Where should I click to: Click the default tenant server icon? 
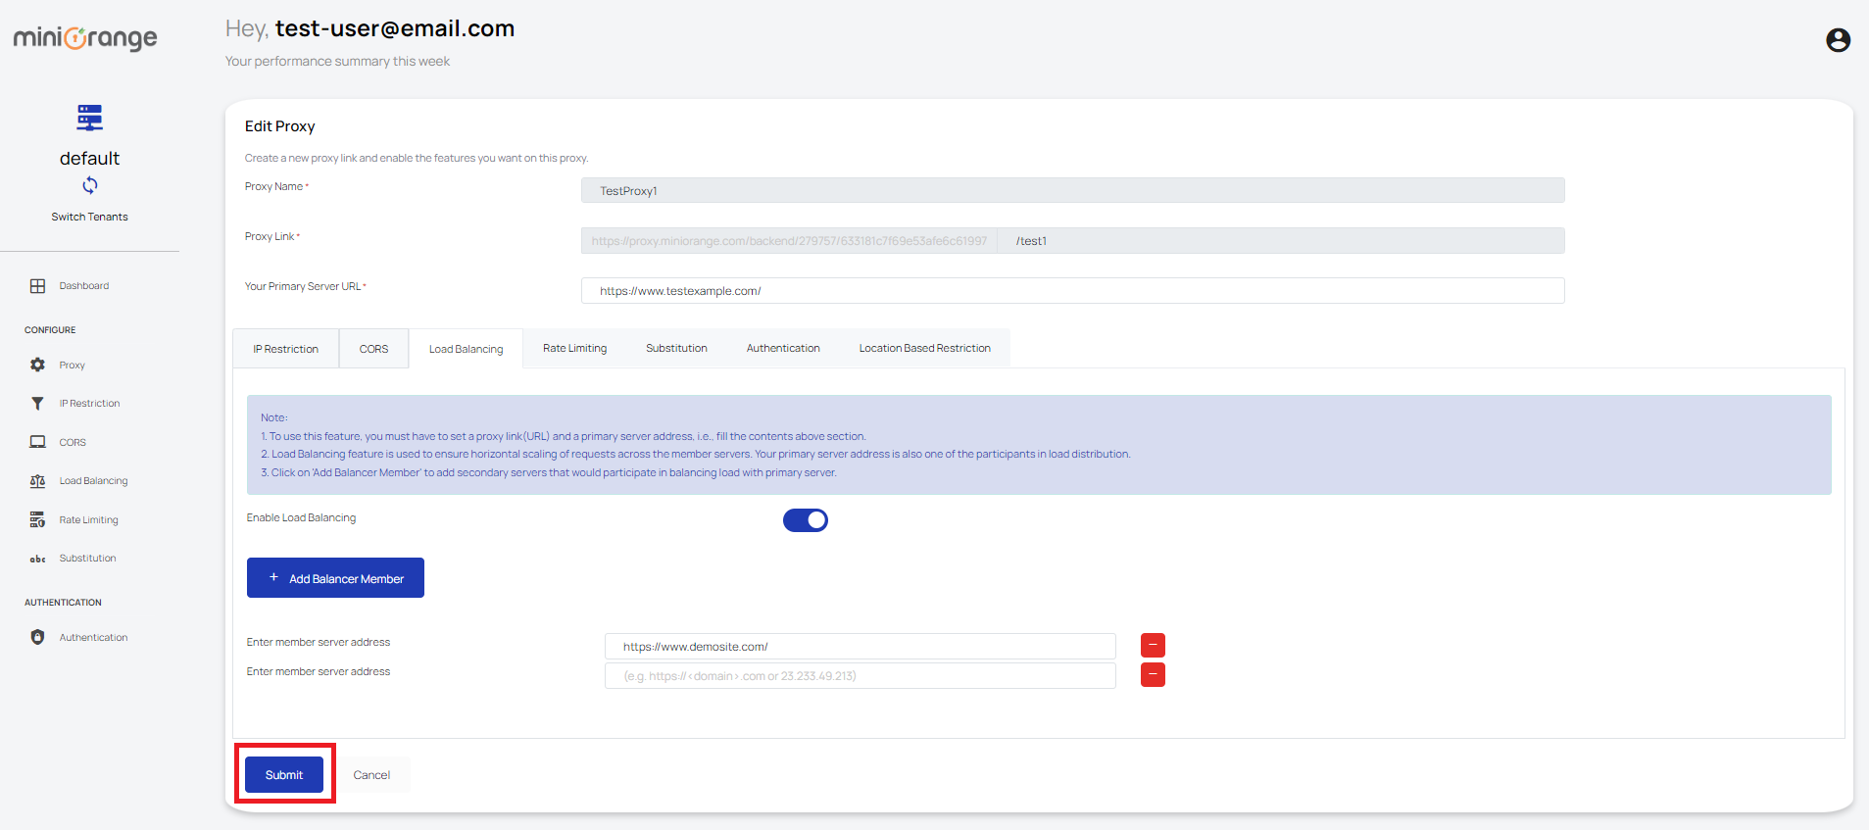[89, 118]
